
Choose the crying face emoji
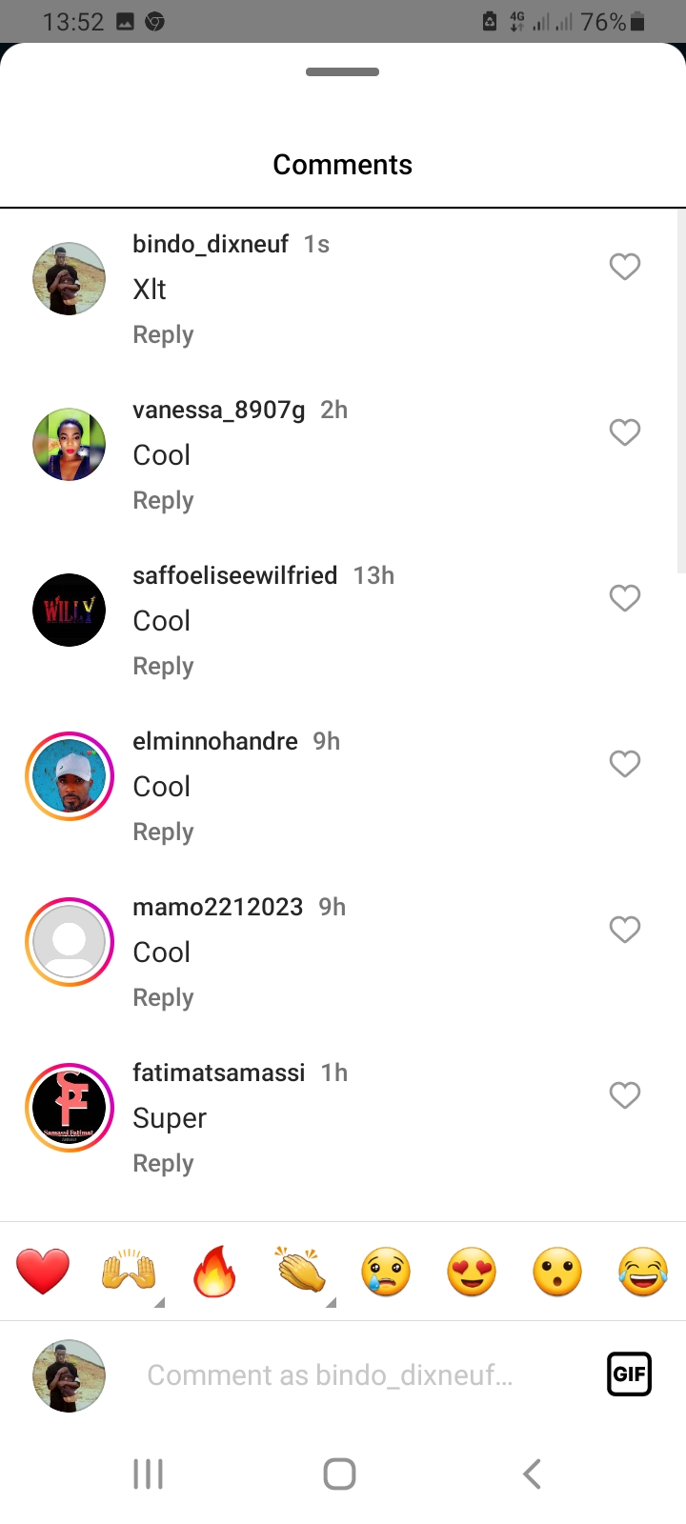tap(386, 1272)
